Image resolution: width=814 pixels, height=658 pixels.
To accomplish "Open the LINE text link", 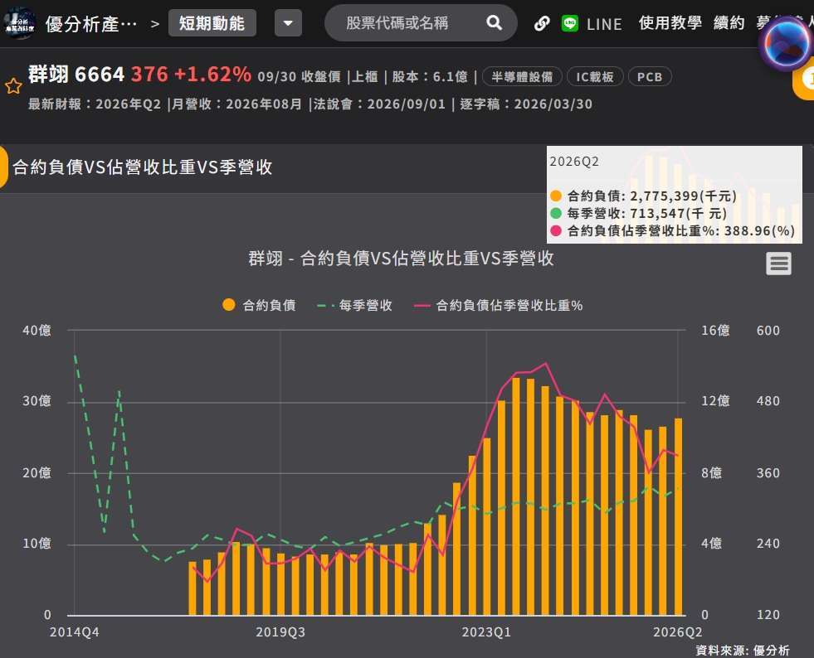I will (x=604, y=24).
